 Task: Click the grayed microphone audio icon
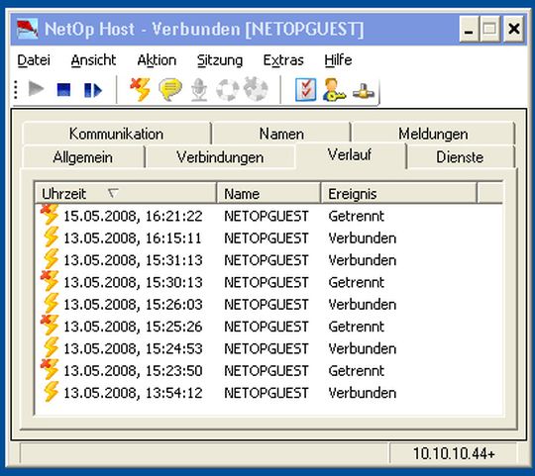coord(198,90)
